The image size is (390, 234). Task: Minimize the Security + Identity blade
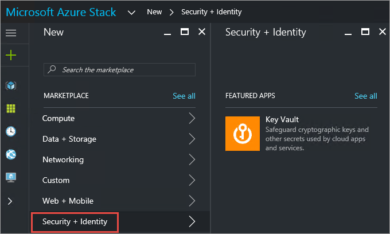pyautogui.click(x=349, y=33)
